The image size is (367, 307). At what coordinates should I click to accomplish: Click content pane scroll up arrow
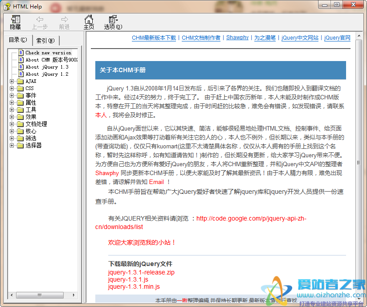point(359,36)
